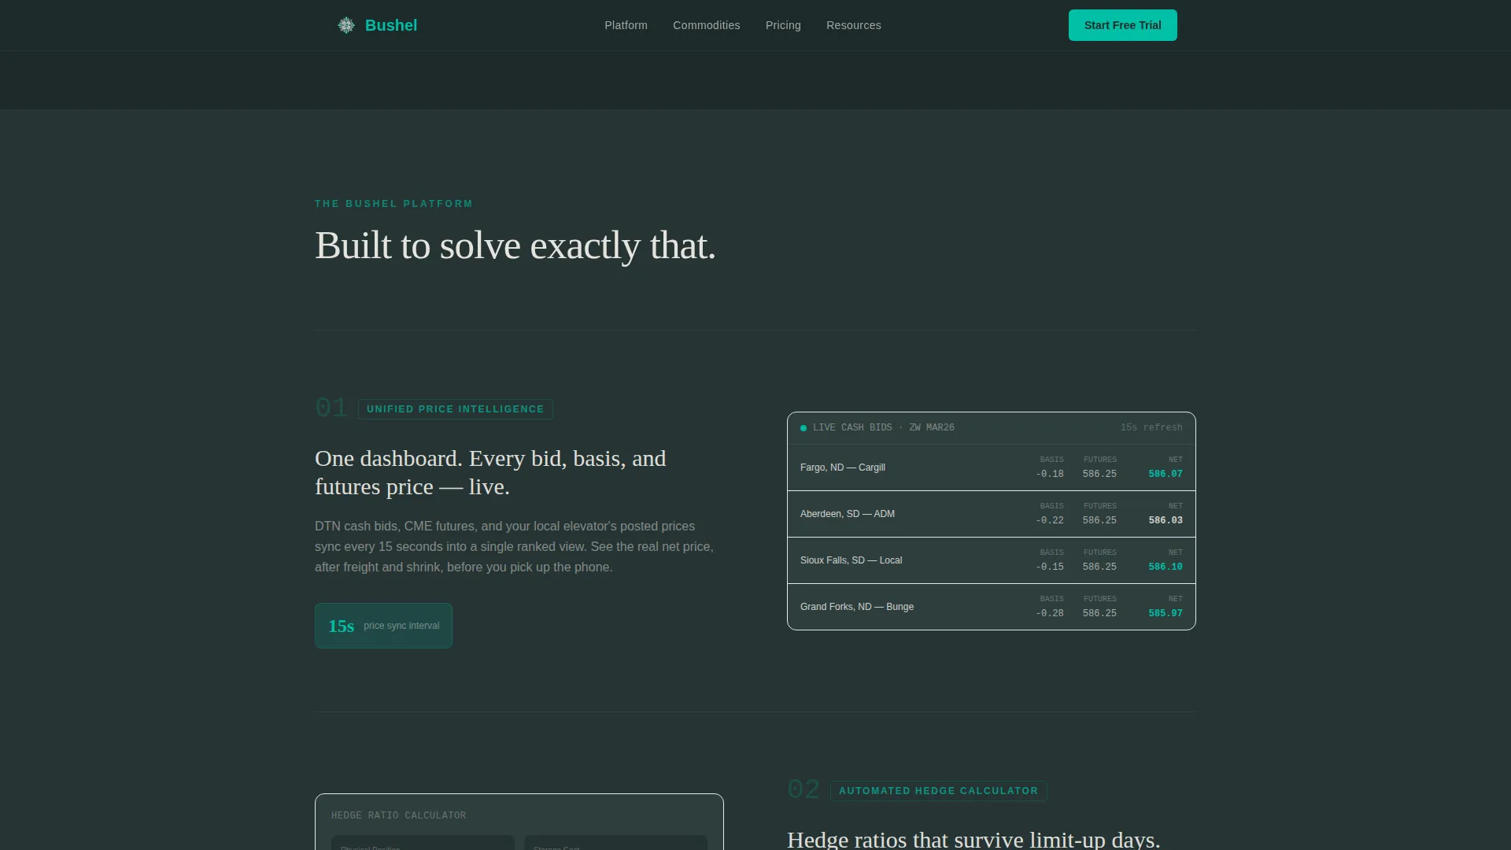Open the Resources nav item
The height and width of the screenshot is (850, 1511).
click(x=853, y=25)
